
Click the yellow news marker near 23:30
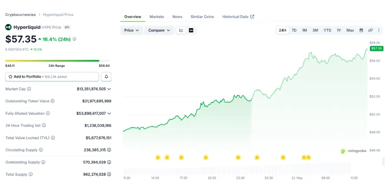click(x=238, y=157)
